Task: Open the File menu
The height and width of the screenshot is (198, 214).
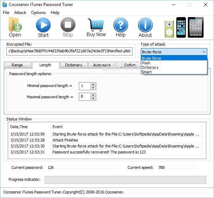Action: pyautogui.click(x=6, y=13)
